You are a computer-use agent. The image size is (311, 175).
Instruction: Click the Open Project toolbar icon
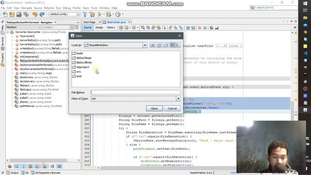point(19,14)
